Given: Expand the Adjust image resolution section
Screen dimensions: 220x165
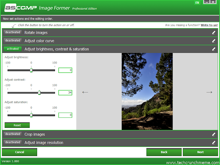Looking at the screenshot, I should click(x=110, y=143).
